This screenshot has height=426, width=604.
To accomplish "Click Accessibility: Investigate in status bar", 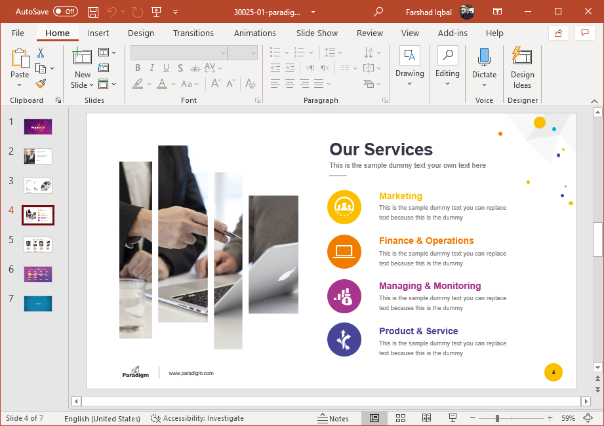I will click(197, 418).
